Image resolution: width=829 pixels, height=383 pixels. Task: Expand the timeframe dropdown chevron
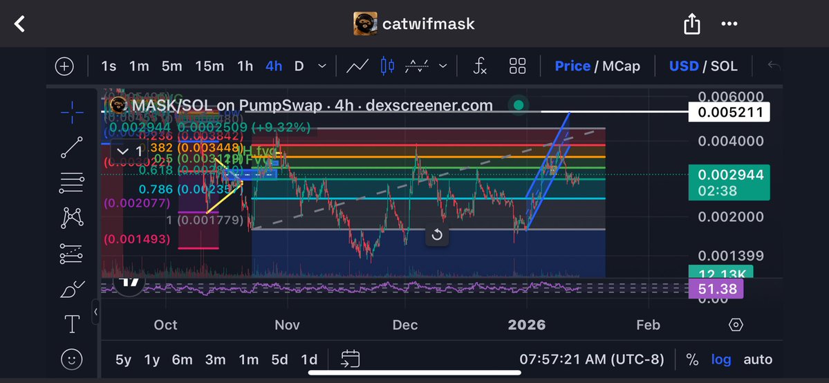pos(322,66)
